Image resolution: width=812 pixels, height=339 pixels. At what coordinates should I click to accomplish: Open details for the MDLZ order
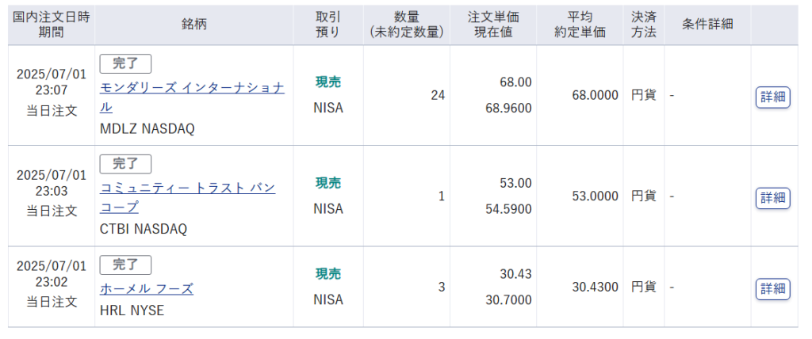pos(772,97)
